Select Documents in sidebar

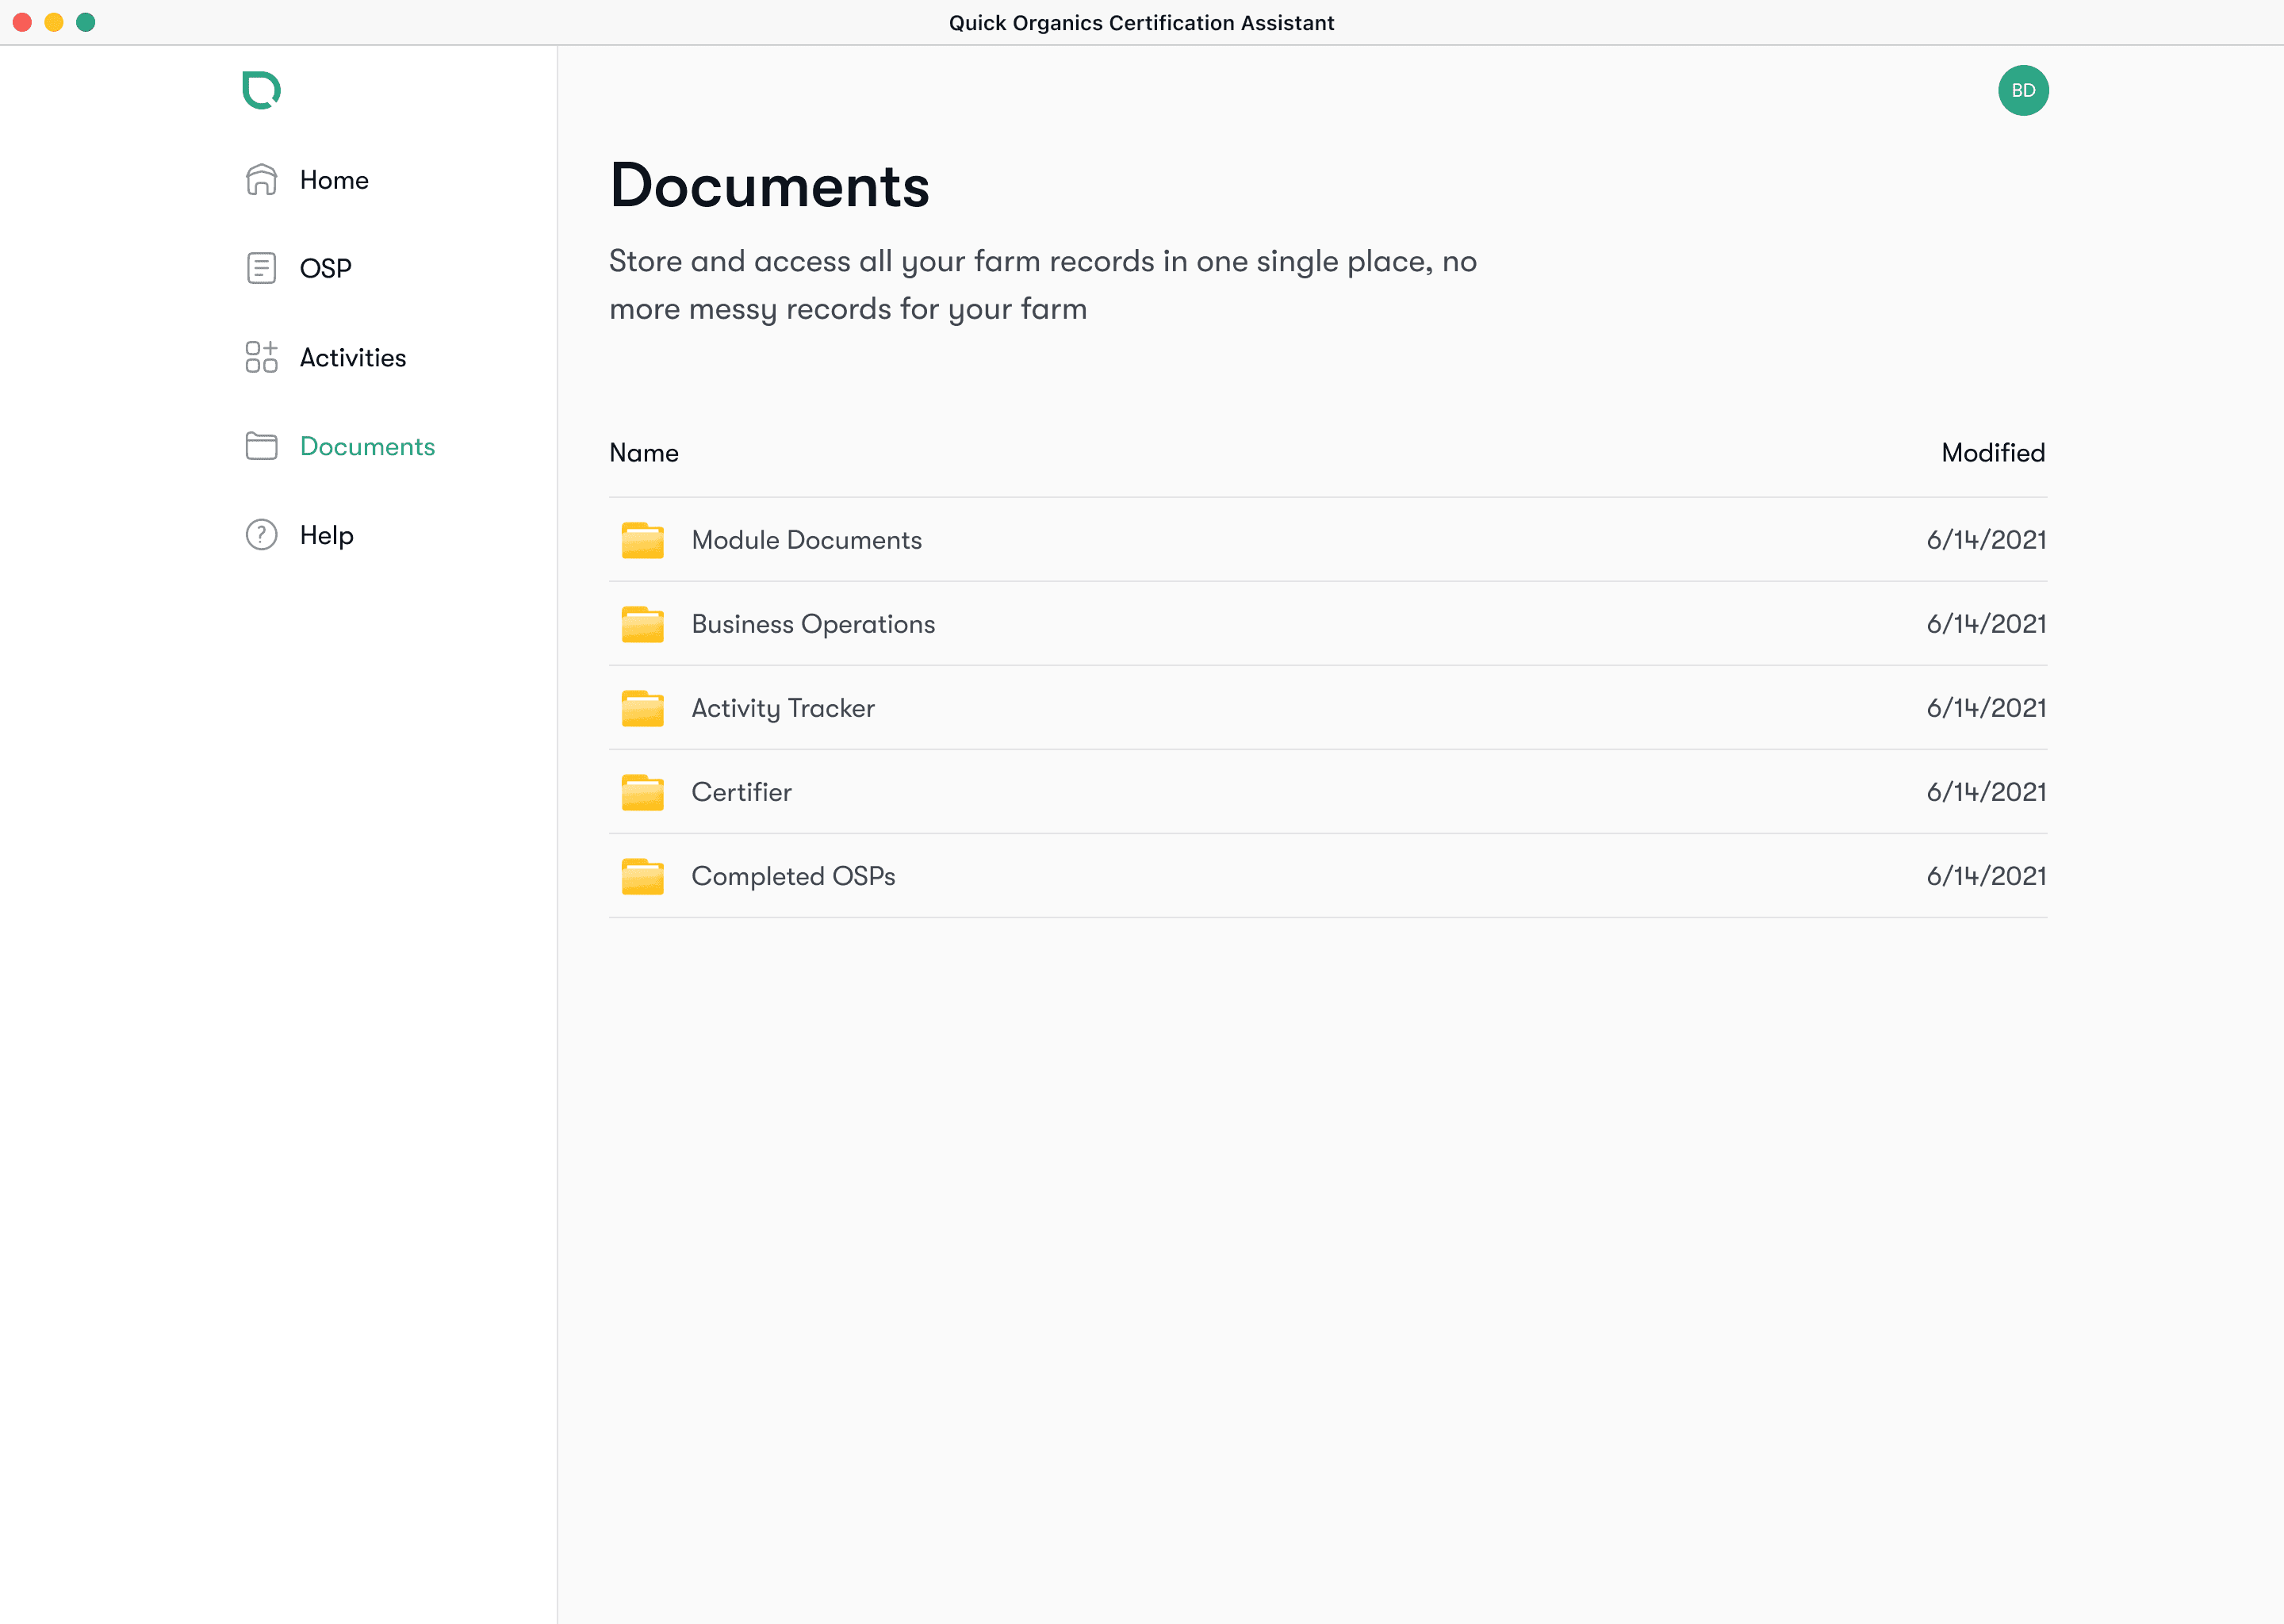pyautogui.click(x=367, y=446)
